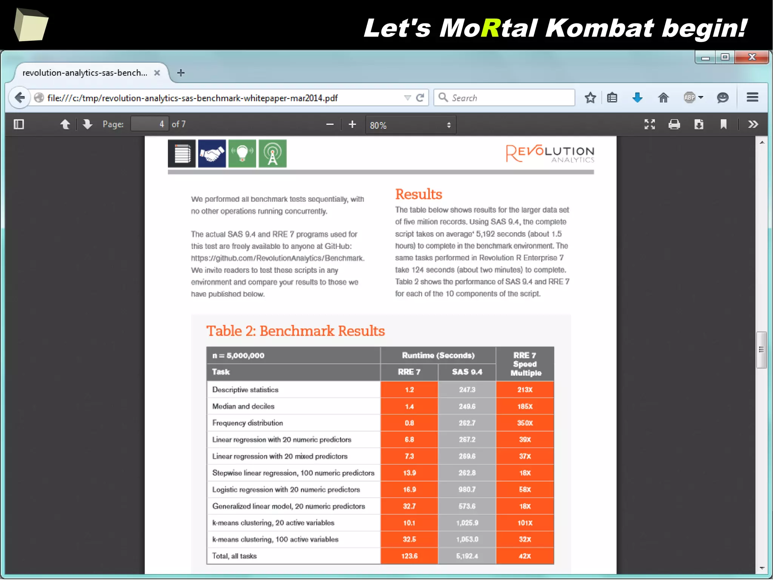This screenshot has height=580, width=773.
Task: Open the 80% zoom level dropdown
Action: [411, 125]
